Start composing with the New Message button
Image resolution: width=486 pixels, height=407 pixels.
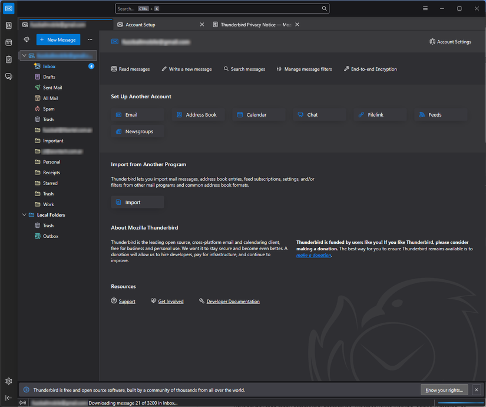[x=58, y=39]
